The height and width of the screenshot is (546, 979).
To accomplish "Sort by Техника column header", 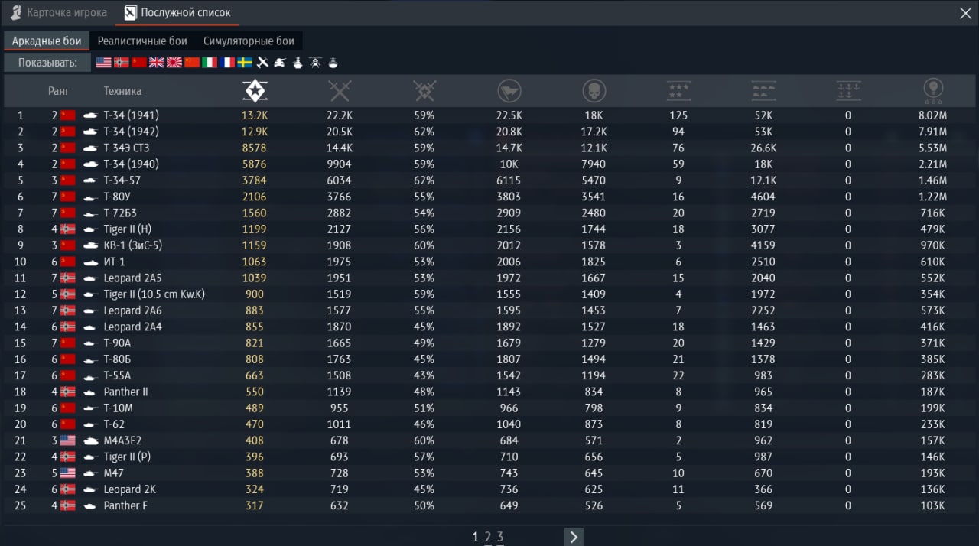I will [122, 91].
